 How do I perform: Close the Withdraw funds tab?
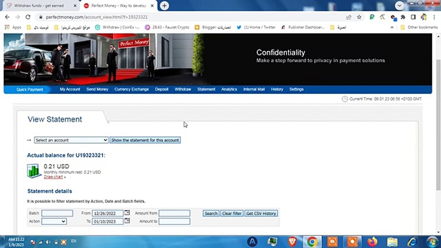coord(75,6)
